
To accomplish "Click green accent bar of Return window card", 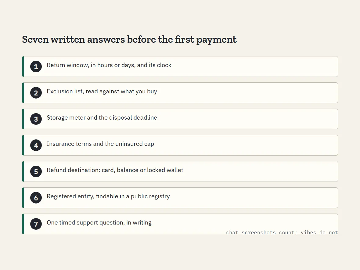I will tap(23, 67).
